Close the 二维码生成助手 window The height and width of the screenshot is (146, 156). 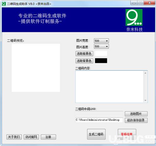click(149, 3)
